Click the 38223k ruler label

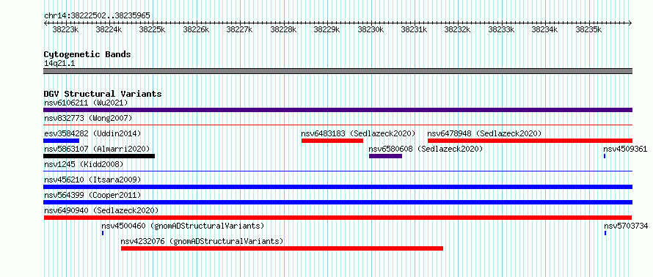[65, 29]
